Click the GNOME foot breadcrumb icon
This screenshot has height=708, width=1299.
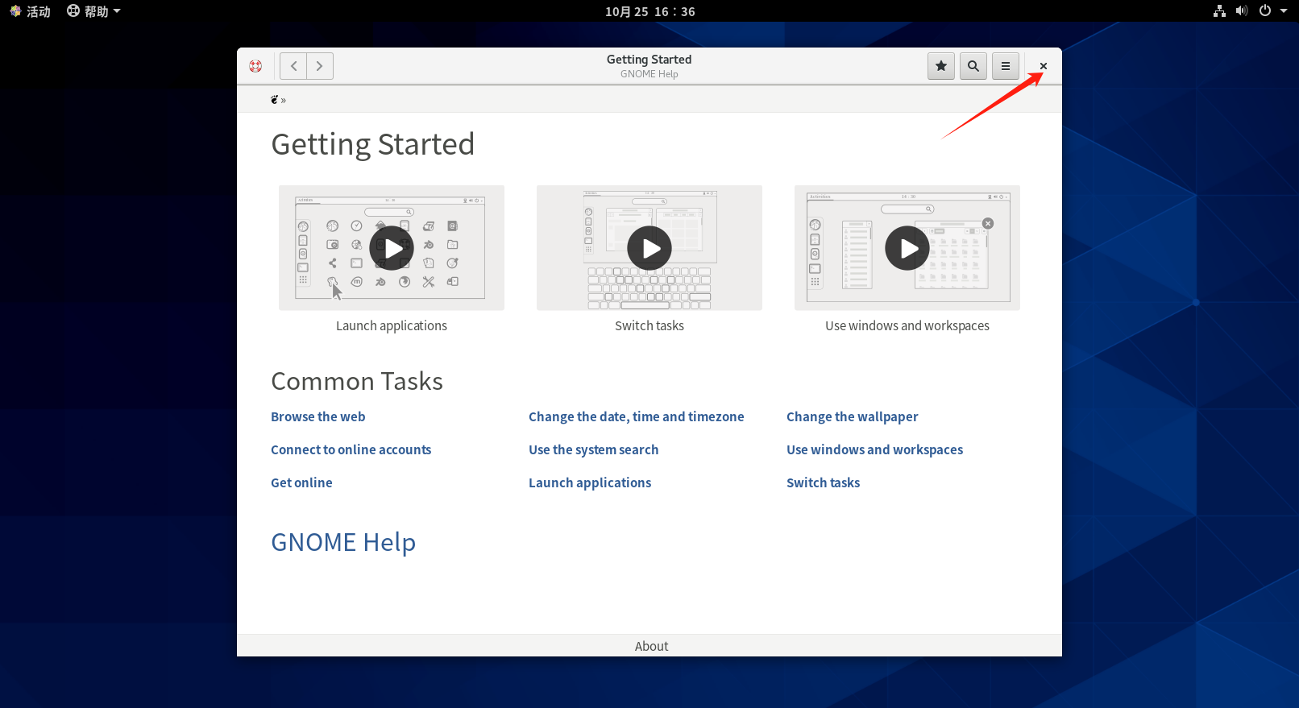[275, 100]
